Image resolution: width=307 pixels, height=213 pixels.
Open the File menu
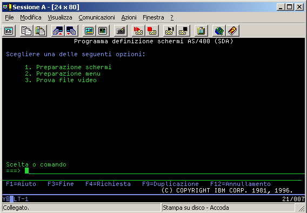pos(9,17)
